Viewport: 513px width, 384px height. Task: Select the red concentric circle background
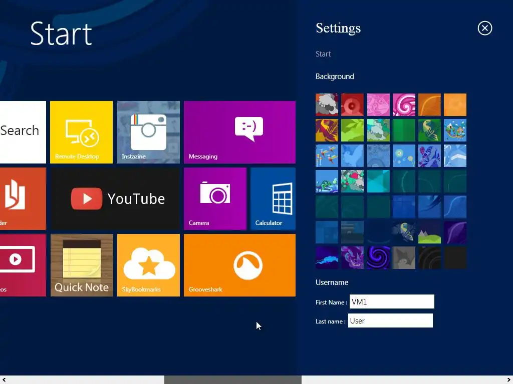pos(352,105)
